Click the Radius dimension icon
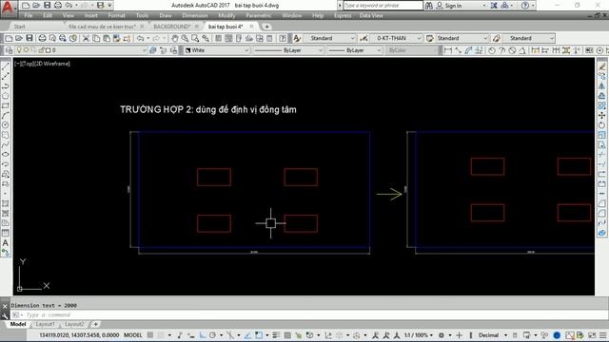The image size is (609, 342). tap(492, 50)
